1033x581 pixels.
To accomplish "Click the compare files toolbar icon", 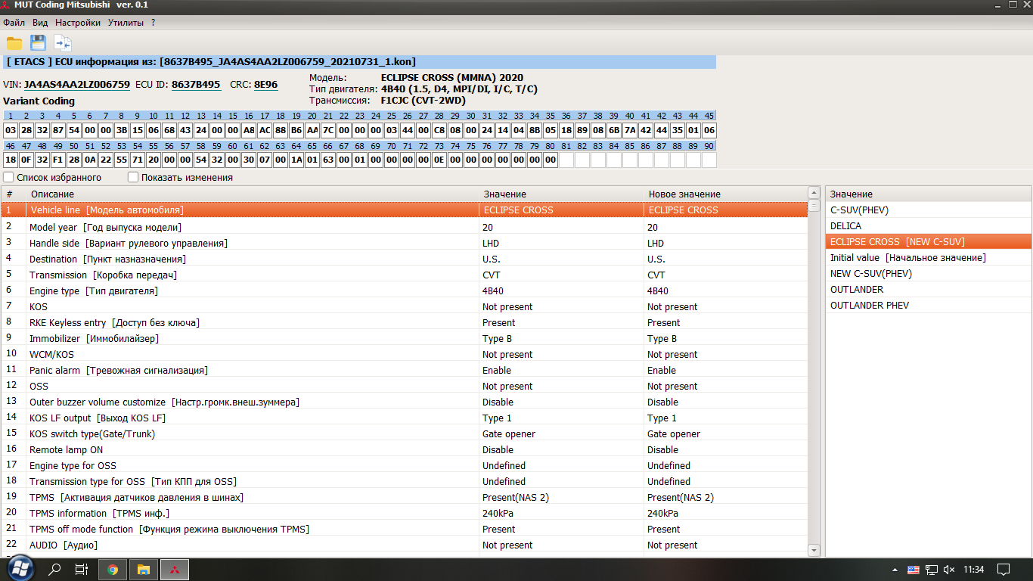I will pyautogui.click(x=62, y=43).
